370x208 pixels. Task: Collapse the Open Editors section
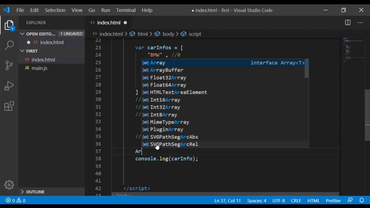point(22,34)
